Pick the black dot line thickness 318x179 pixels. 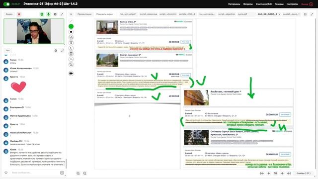click(x=71, y=32)
